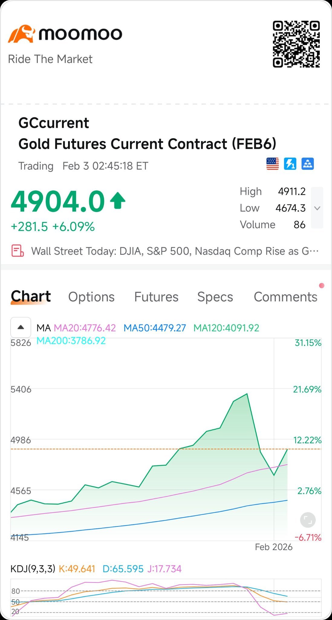Collapse the MA indicator legend arrow
This screenshot has height=620, width=332.
[x=21, y=327]
